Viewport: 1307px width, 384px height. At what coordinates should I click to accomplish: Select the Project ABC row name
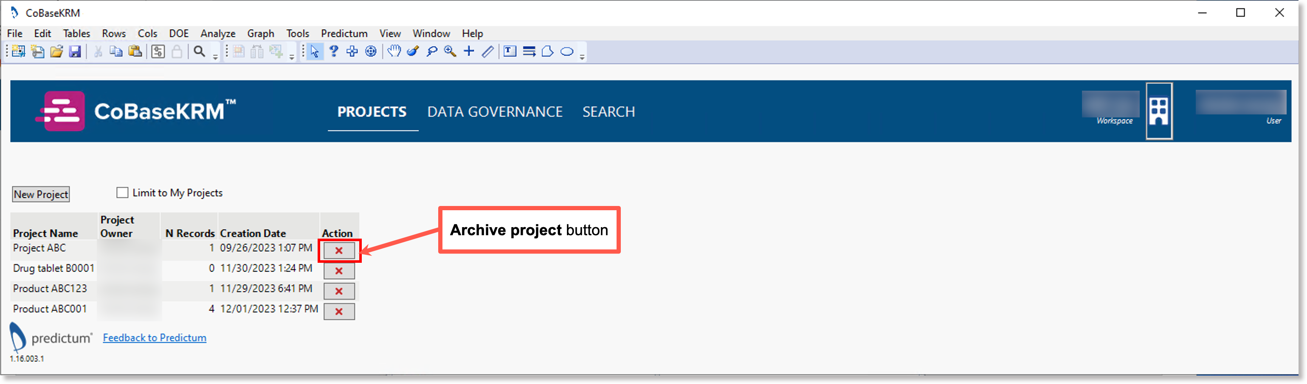click(x=39, y=248)
